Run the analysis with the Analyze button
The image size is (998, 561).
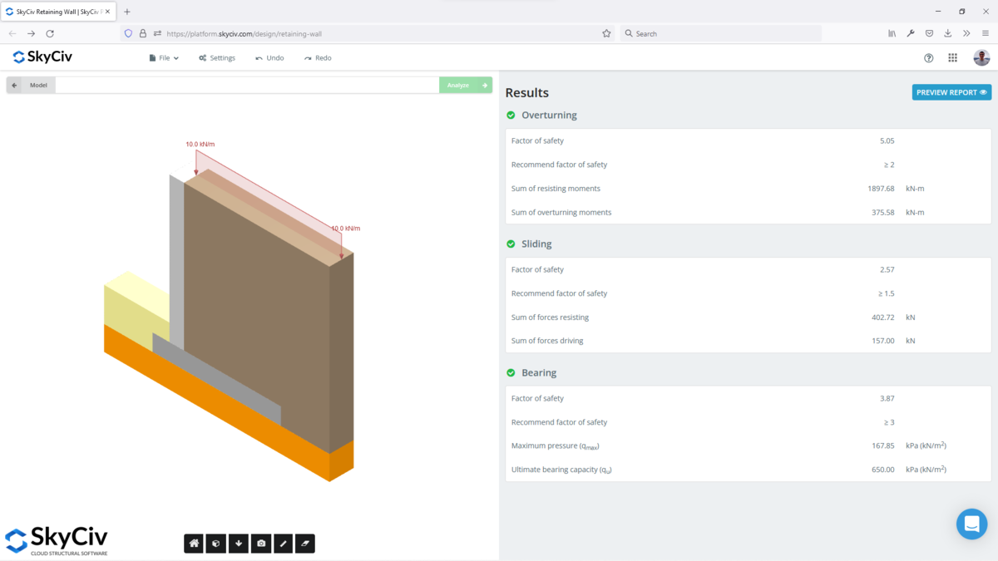point(465,85)
